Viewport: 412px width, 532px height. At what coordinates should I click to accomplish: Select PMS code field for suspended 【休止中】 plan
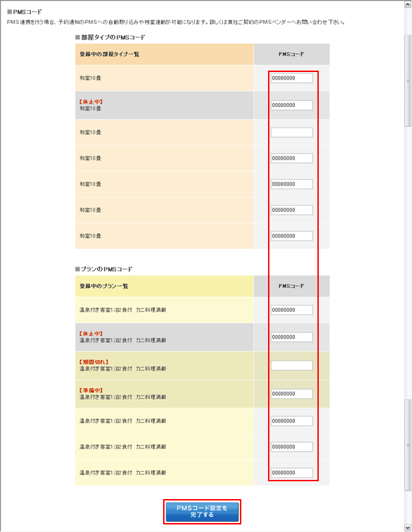291,337
